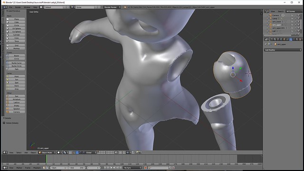Click the timeline Start frame field

click(59, 168)
